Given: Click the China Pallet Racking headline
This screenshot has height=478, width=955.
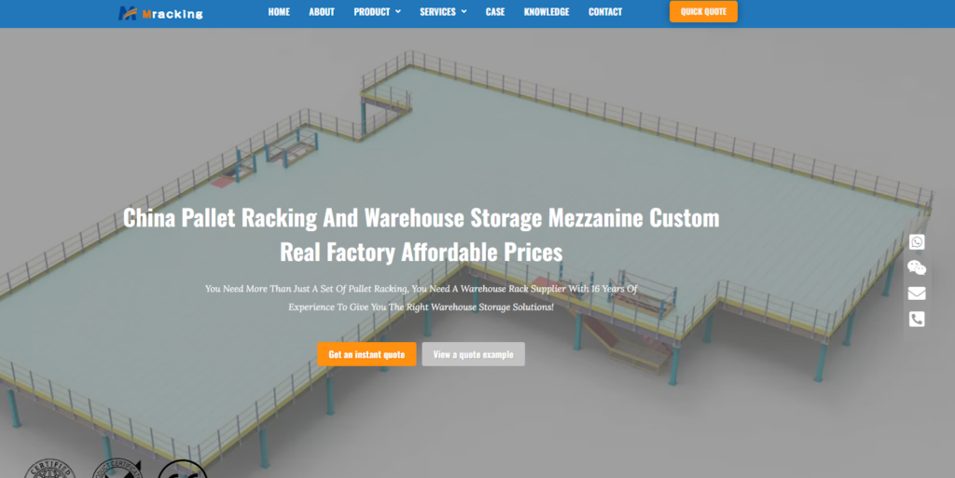Looking at the screenshot, I should pyautogui.click(x=421, y=234).
